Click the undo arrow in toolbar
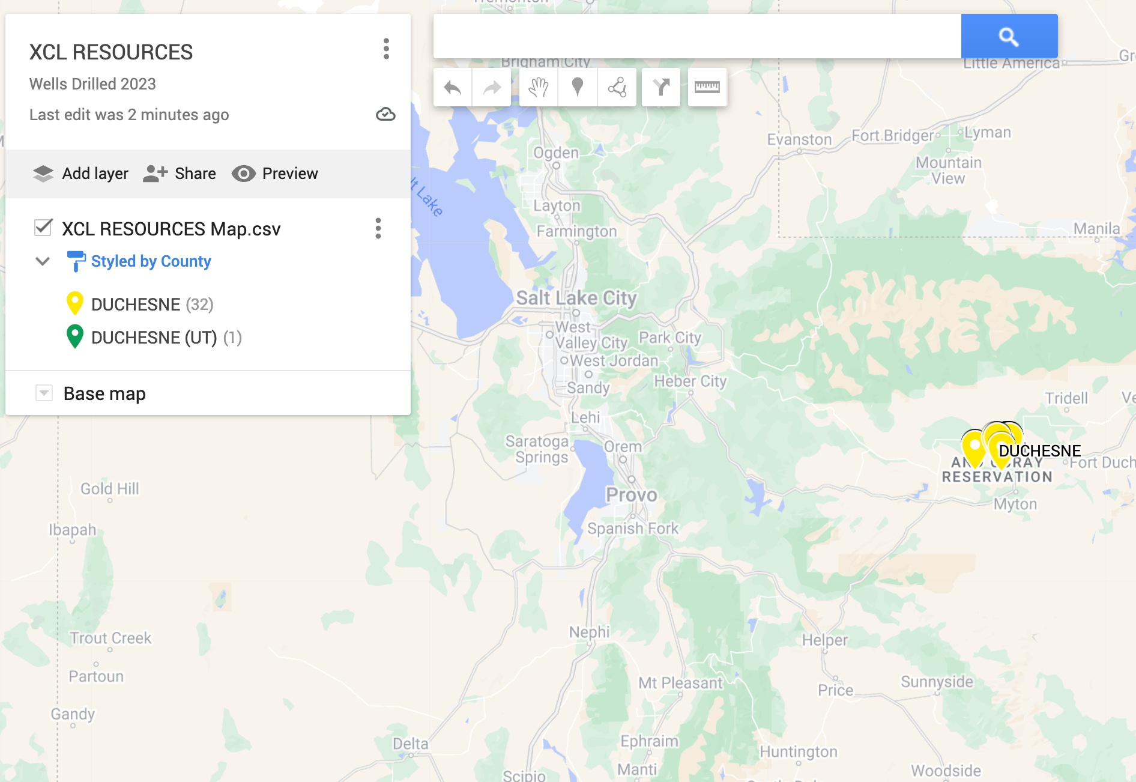1136x782 pixels. [452, 88]
